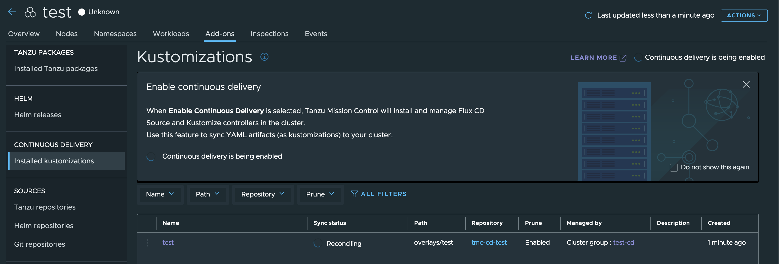Click the Created column header
Viewport: 779px width, 264px height.
pyautogui.click(x=719, y=223)
